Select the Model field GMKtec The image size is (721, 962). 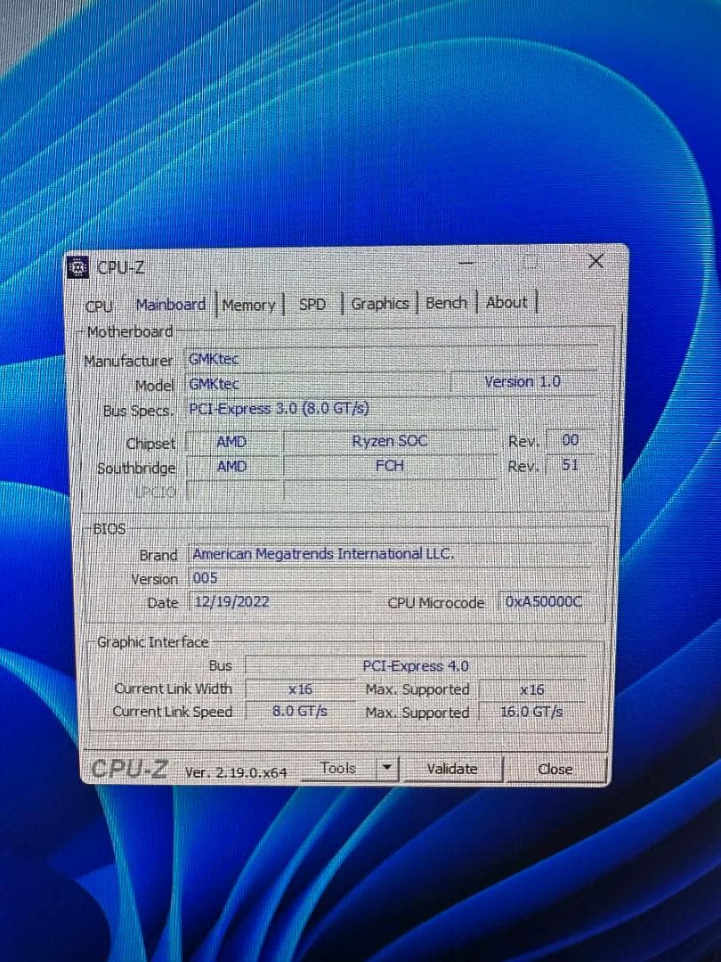pyautogui.click(x=316, y=384)
